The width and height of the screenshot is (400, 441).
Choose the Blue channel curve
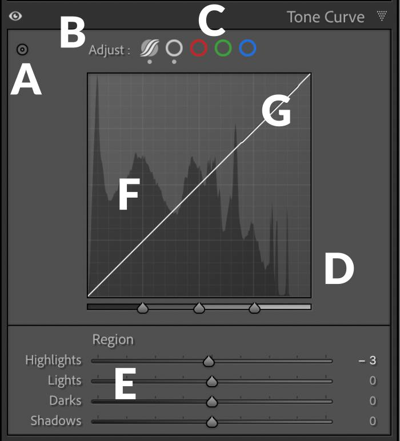click(247, 48)
